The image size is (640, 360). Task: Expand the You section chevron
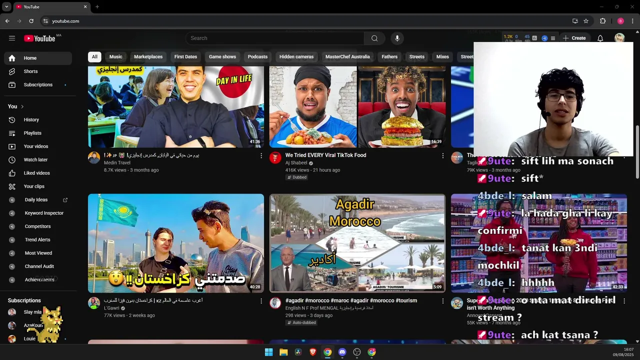click(22, 106)
